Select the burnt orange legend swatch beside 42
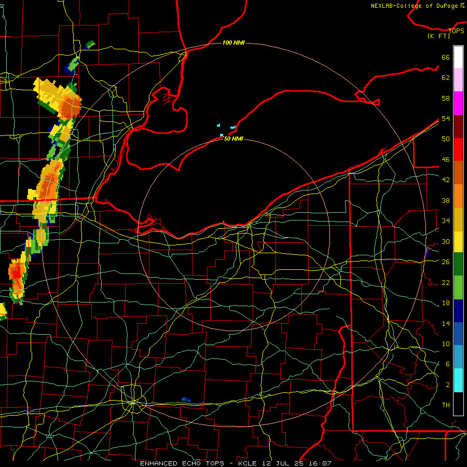Viewport: 467px width, 467px height. [458, 172]
